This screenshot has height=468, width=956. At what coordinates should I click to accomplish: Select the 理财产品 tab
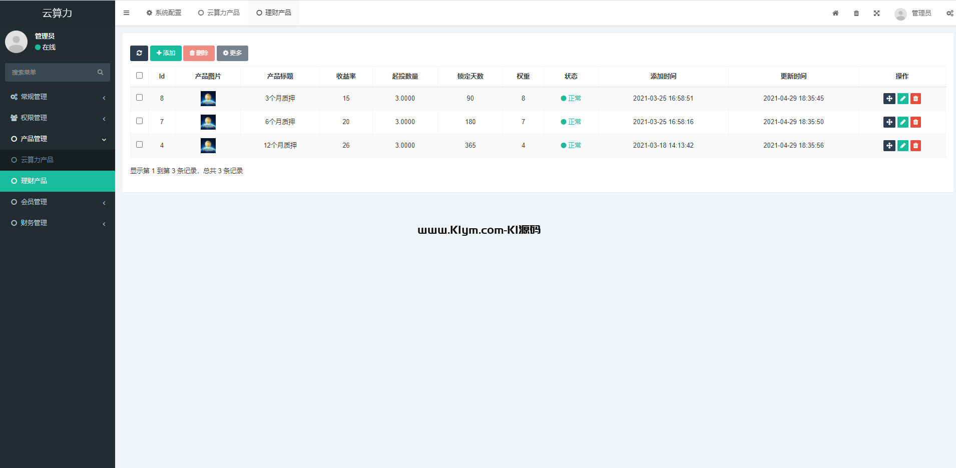coord(274,13)
